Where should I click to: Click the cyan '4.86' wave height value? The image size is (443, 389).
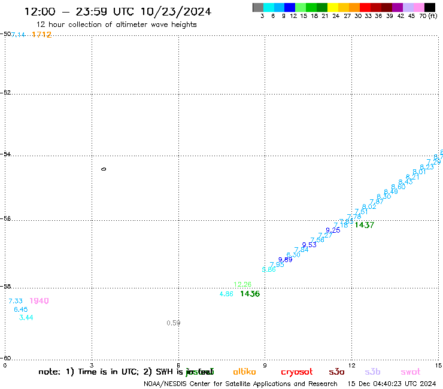pos(226,294)
